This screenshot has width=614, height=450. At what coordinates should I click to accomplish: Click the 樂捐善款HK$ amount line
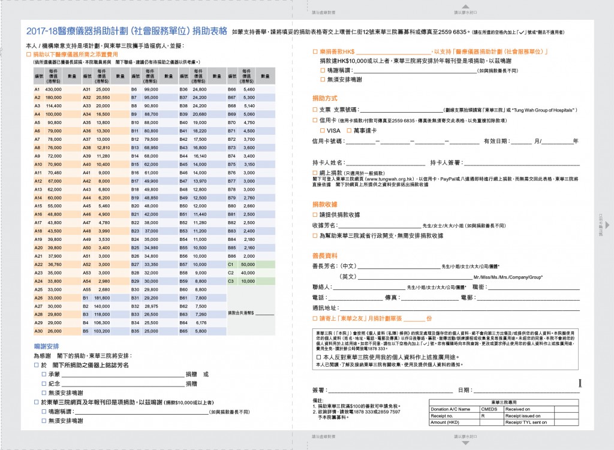[393, 52]
